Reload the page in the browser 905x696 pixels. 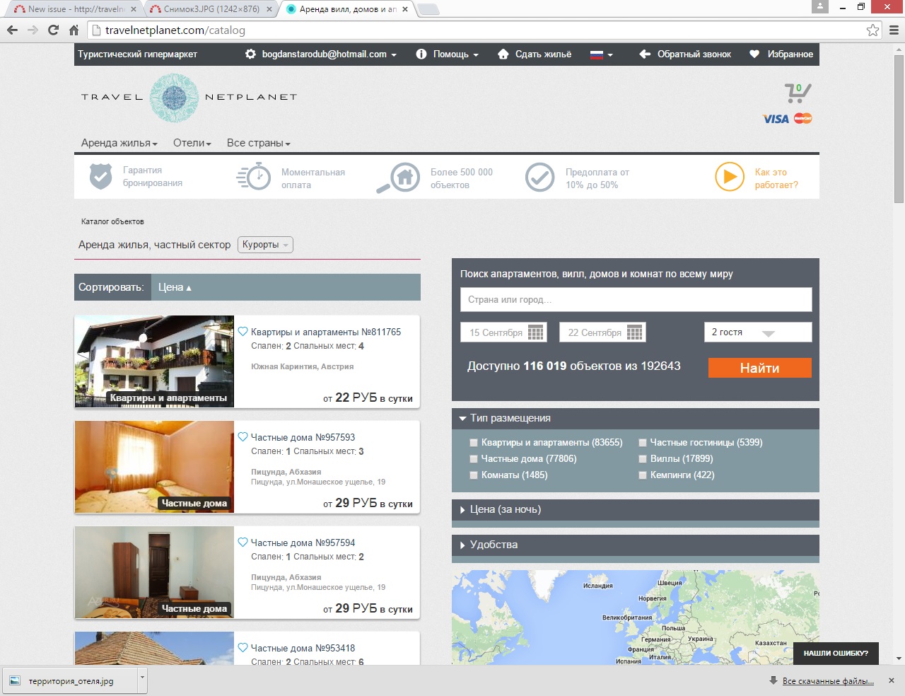tap(53, 30)
